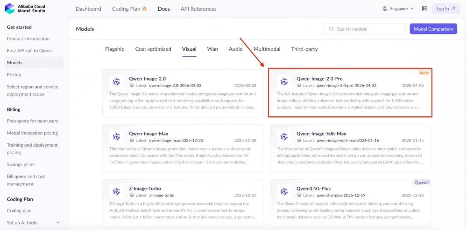This screenshot has width=467, height=230.
Task: Switch to the Flagship tab
Action: pyautogui.click(x=115, y=49)
